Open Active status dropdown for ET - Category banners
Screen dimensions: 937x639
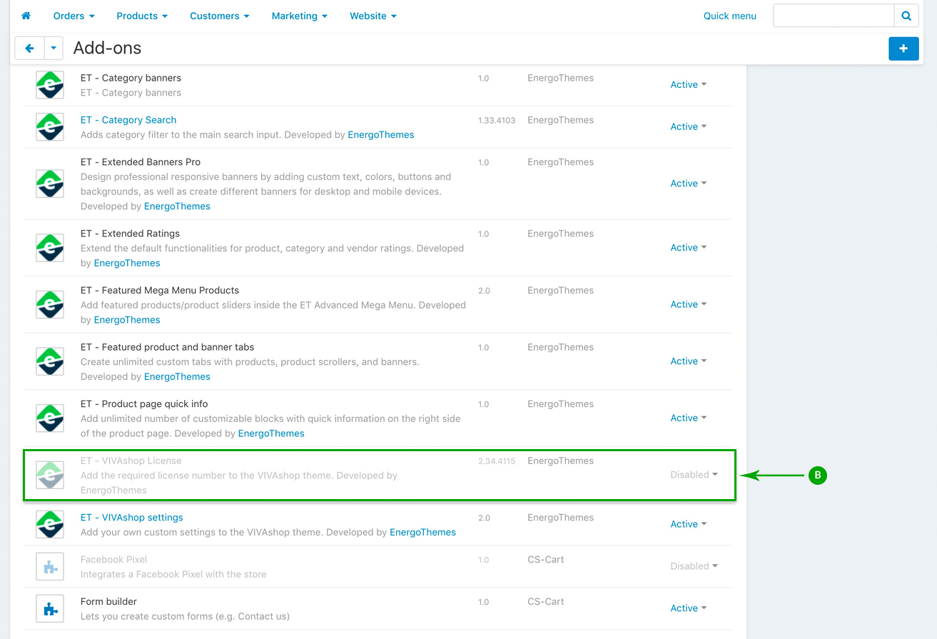click(688, 84)
